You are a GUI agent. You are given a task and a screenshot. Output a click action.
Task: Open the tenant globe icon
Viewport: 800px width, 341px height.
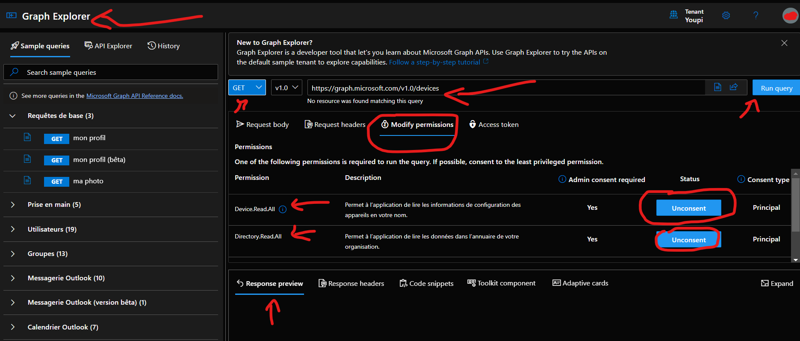[673, 15]
